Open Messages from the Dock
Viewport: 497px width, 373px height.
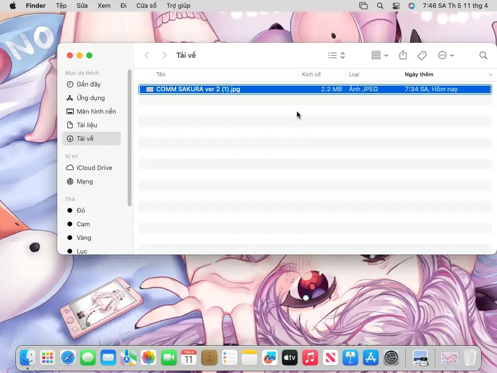point(88,358)
